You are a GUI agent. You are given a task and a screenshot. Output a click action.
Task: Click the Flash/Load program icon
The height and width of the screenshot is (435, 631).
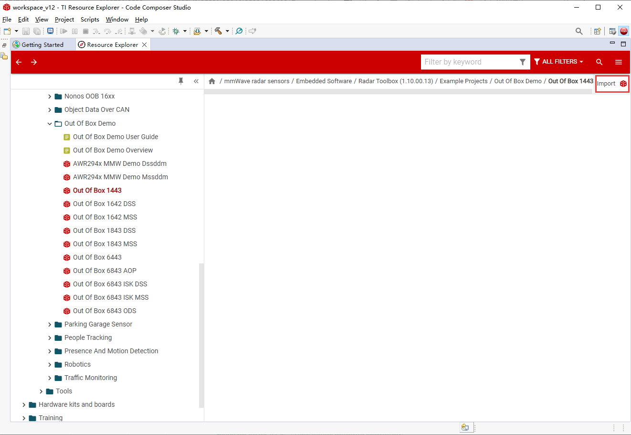tap(197, 31)
